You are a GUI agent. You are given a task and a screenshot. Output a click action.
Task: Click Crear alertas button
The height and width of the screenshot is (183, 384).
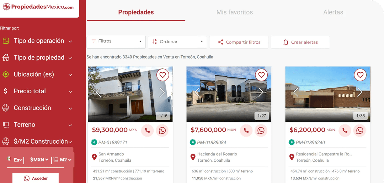pyautogui.click(x=300, y=42)
